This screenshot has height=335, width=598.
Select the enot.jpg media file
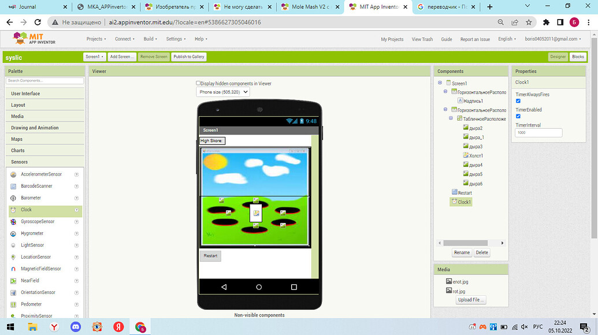[460, 281]
